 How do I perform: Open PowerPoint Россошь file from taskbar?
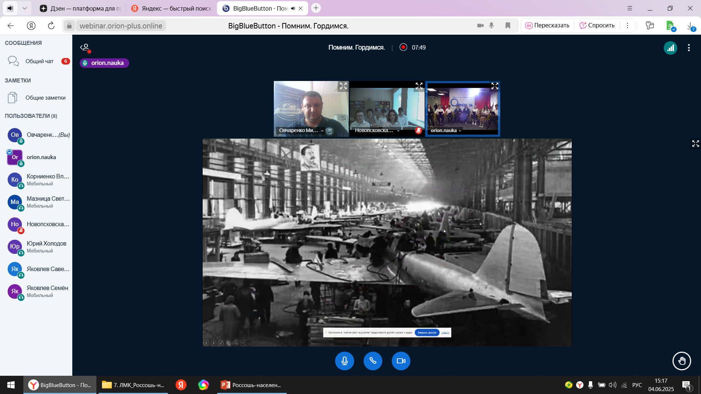(252, 385)
